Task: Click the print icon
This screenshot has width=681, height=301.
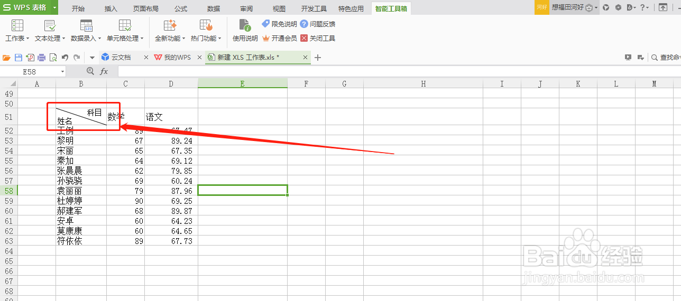Action: (41, 58)
